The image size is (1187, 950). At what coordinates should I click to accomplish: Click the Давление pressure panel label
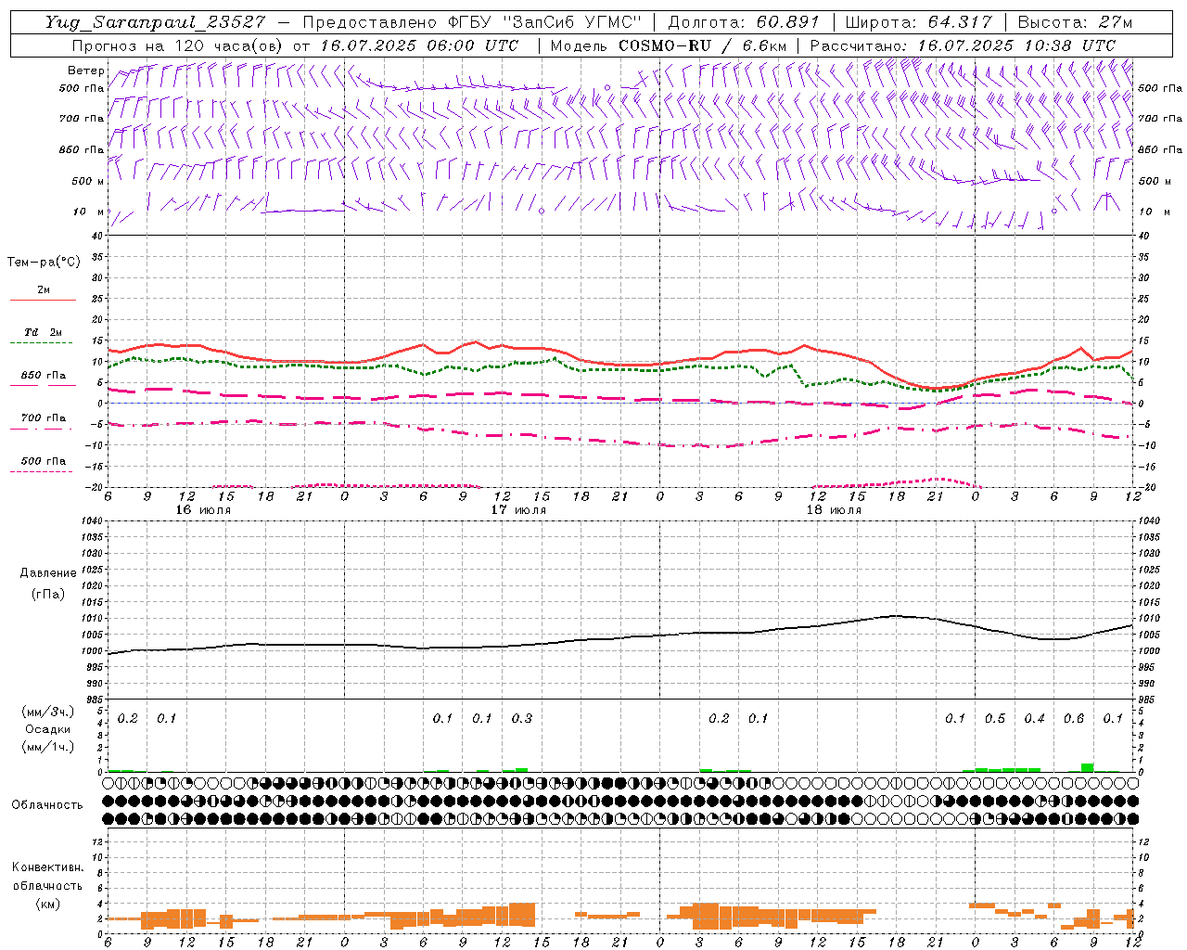coord(48,573)
